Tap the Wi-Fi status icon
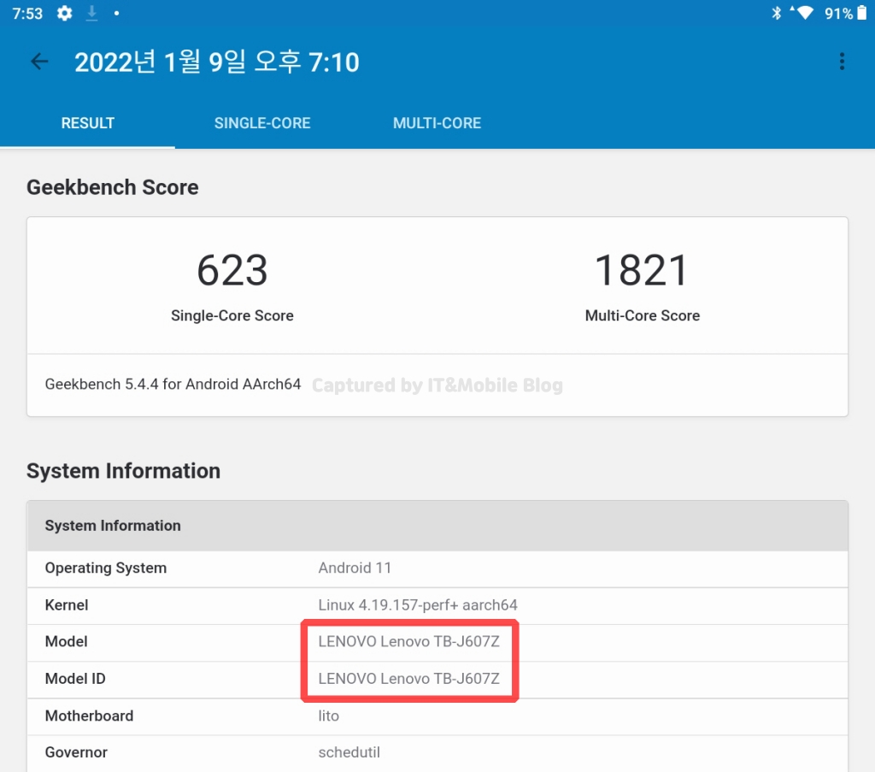The width and height of the screenshot is (875, 772). tap(804, 13)
